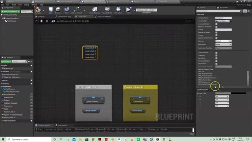Click the Save toolbar icon
Viewport: 252px width, 142px height.
click(51, 10)
